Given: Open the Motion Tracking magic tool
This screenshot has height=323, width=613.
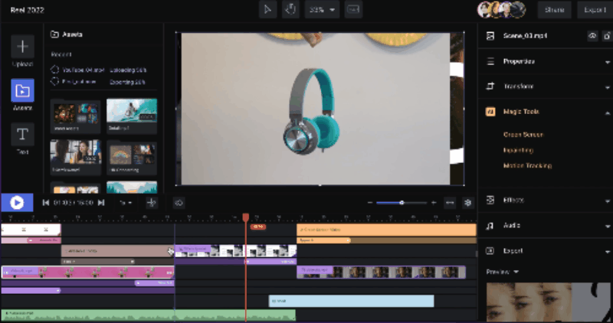Looking at the screenshot, I should [527, 165].
